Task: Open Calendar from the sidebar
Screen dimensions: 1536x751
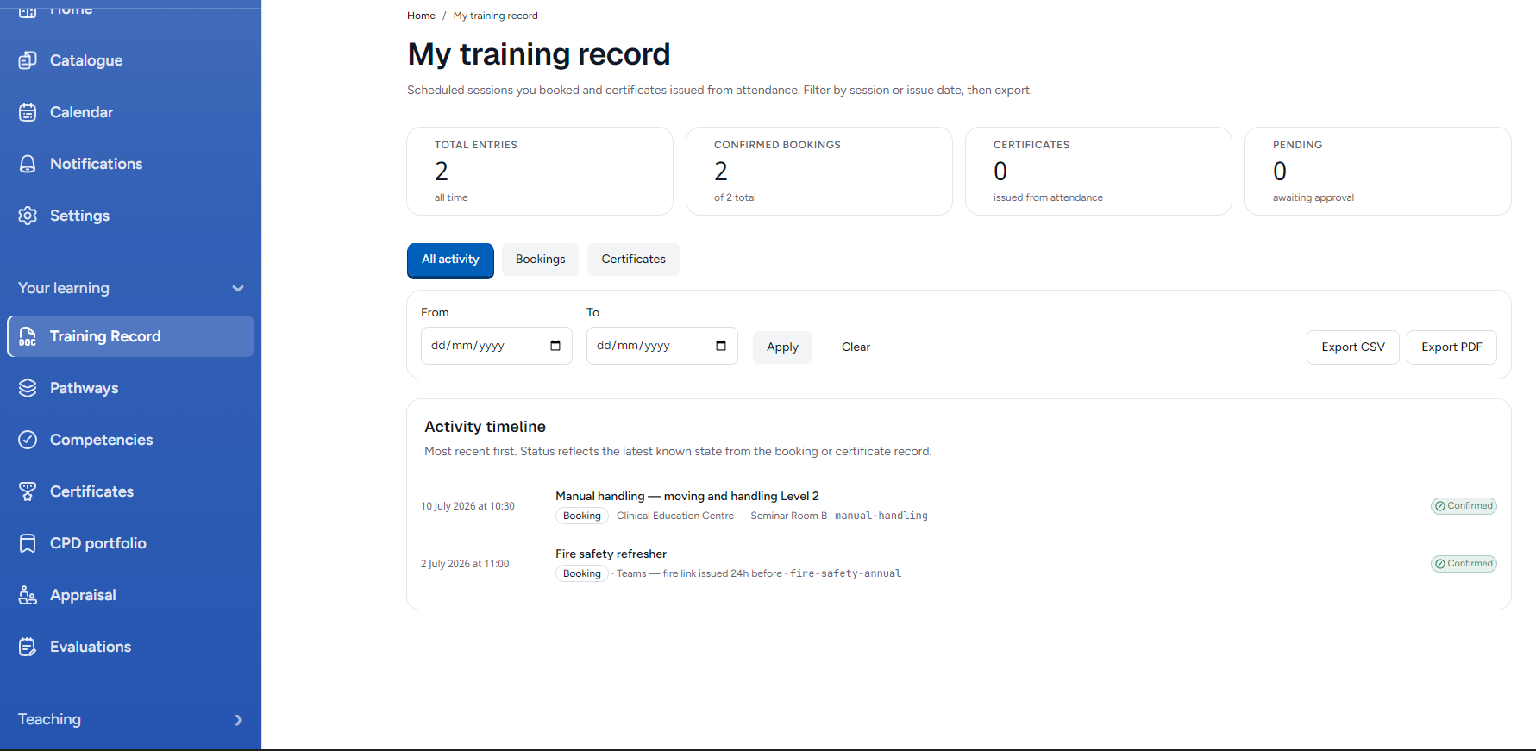Action: 131,112
